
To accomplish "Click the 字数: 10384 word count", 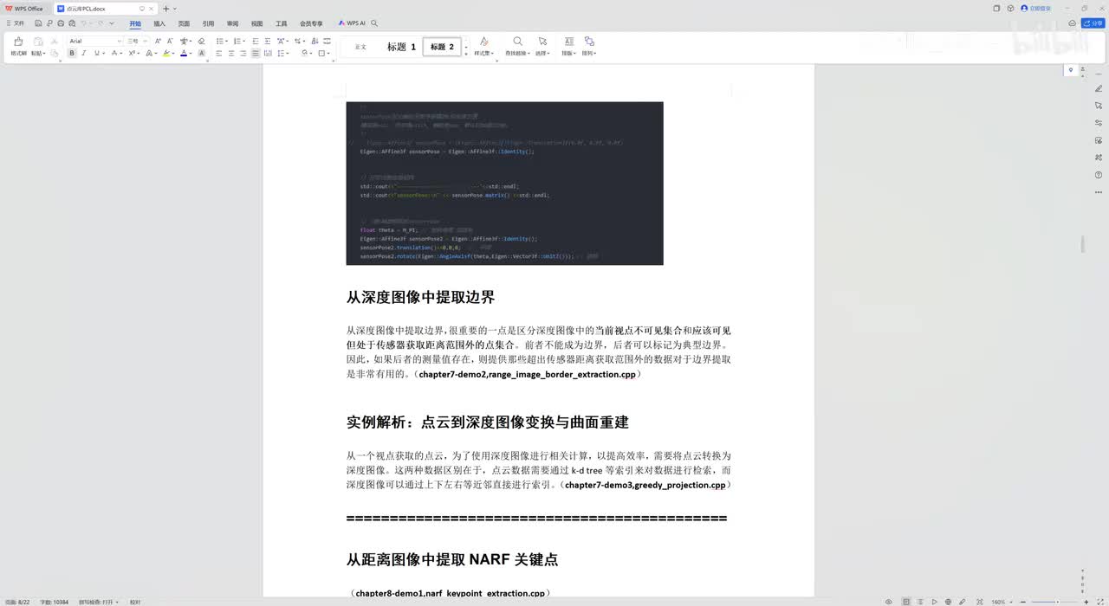I will (54, 602).
